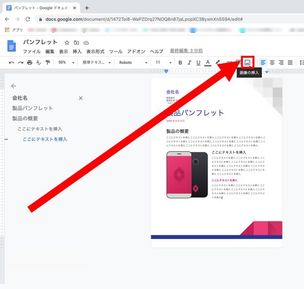Reload the page

(28, 19)
